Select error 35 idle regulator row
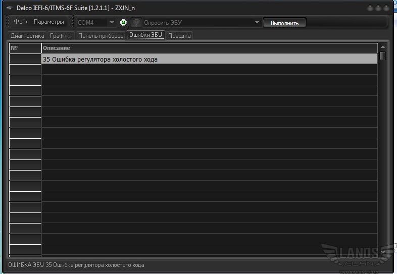 click(x=209, y=59)
